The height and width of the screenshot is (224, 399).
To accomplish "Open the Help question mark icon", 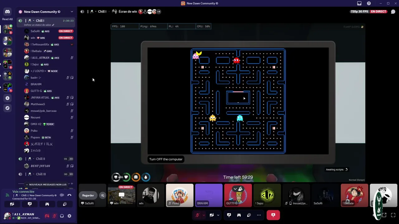I will (369, 3).
